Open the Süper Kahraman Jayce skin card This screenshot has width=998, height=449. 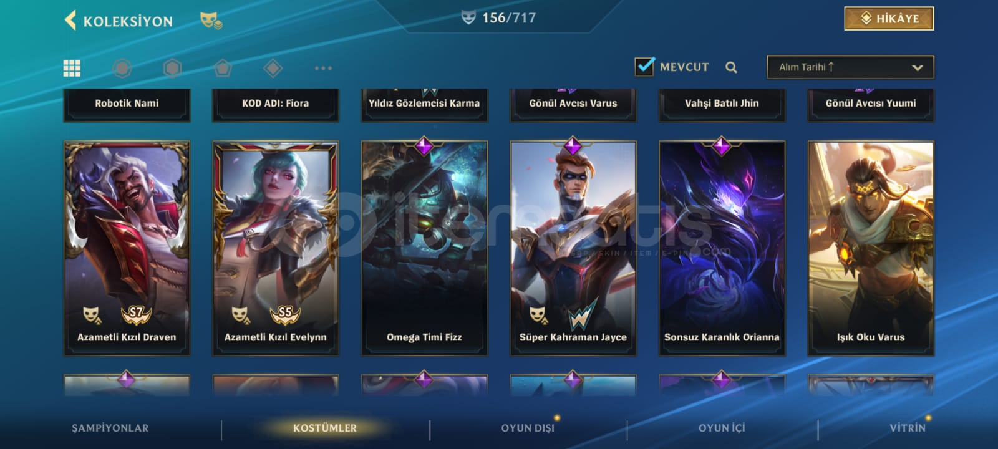573,248
